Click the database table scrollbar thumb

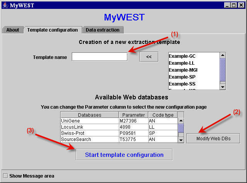point(181,128)
